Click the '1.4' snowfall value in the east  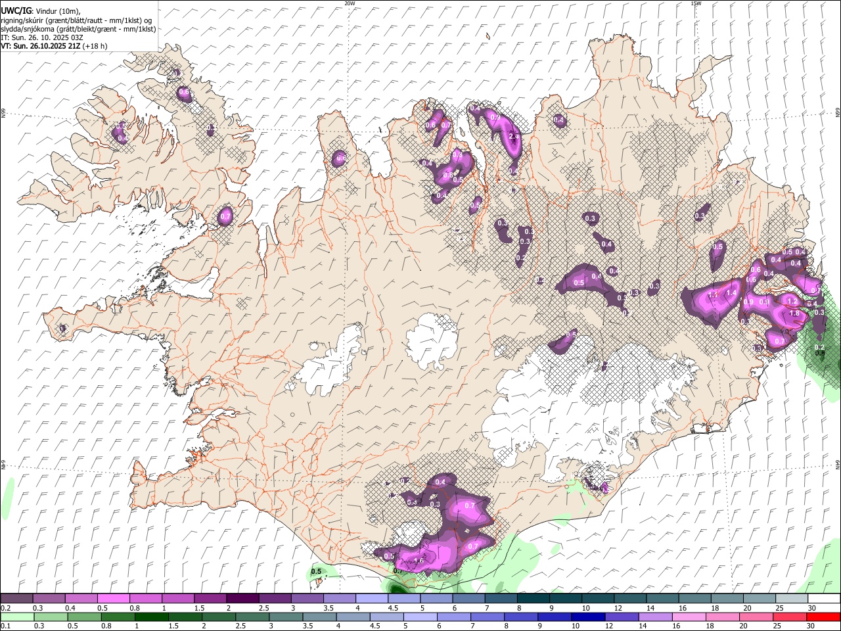click(731, 293)
